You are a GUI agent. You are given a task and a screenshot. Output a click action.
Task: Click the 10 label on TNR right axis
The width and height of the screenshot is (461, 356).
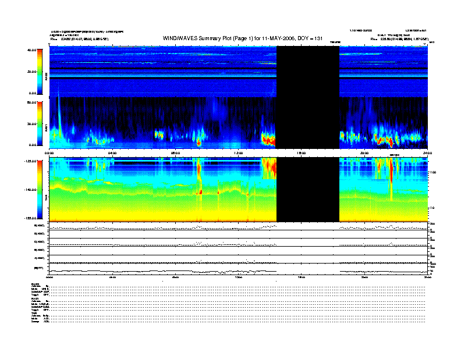[x=432, y=208]
